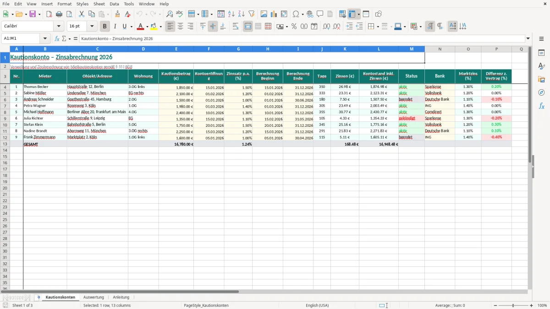Image resolution: width=550 pixels, height=309 pixels.
Task: Click Sort Descending icon
Action: [x=242, y=14]
